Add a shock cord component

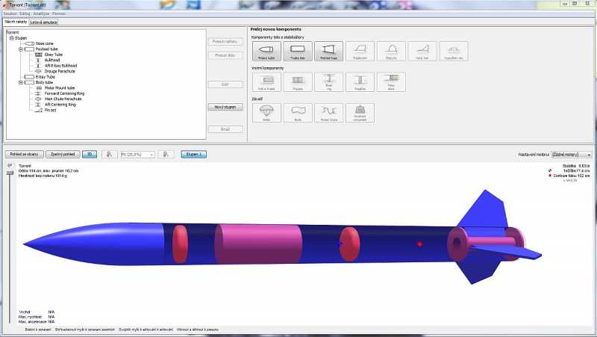pyautogui.click(x=328, y=112)
